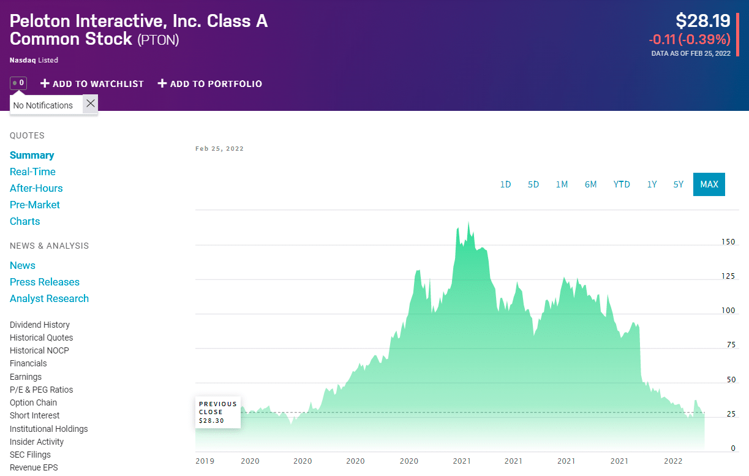749x476 pixels.
Task: Click the MAX range button
Action: [709, 184]
